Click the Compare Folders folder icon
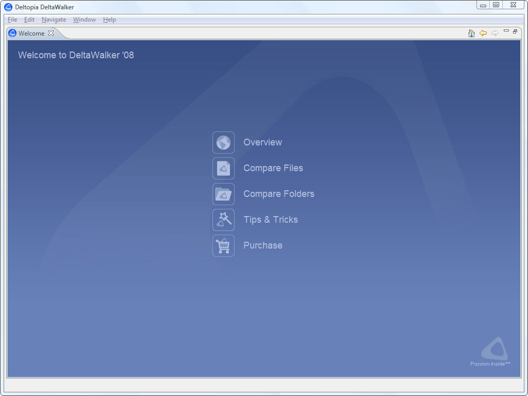 tap(223, 194)
